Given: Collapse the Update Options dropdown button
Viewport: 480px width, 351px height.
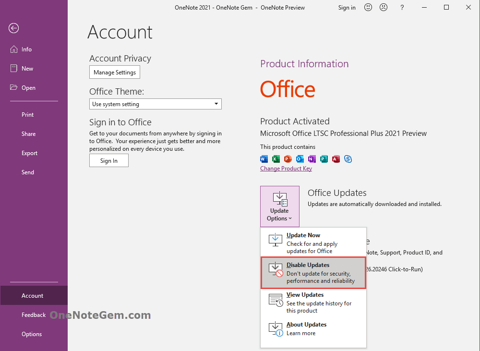Looking at the screenshot, I should click(279, 206).
